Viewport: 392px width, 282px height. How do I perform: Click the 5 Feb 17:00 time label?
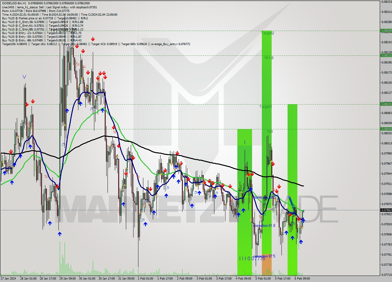[283, 279]
